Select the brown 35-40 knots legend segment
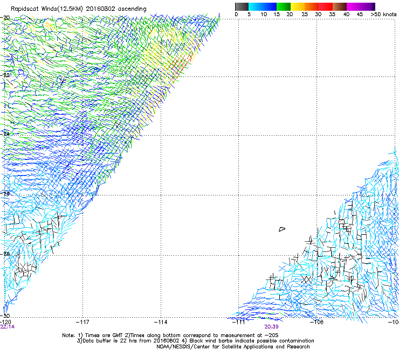Image resolution: width=399 pixels, height=350 pixels. pos(340,6)
